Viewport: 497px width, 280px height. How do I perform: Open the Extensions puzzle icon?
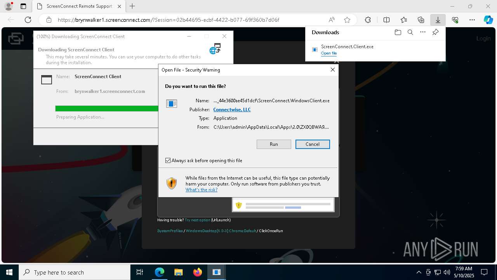point(368,20)
